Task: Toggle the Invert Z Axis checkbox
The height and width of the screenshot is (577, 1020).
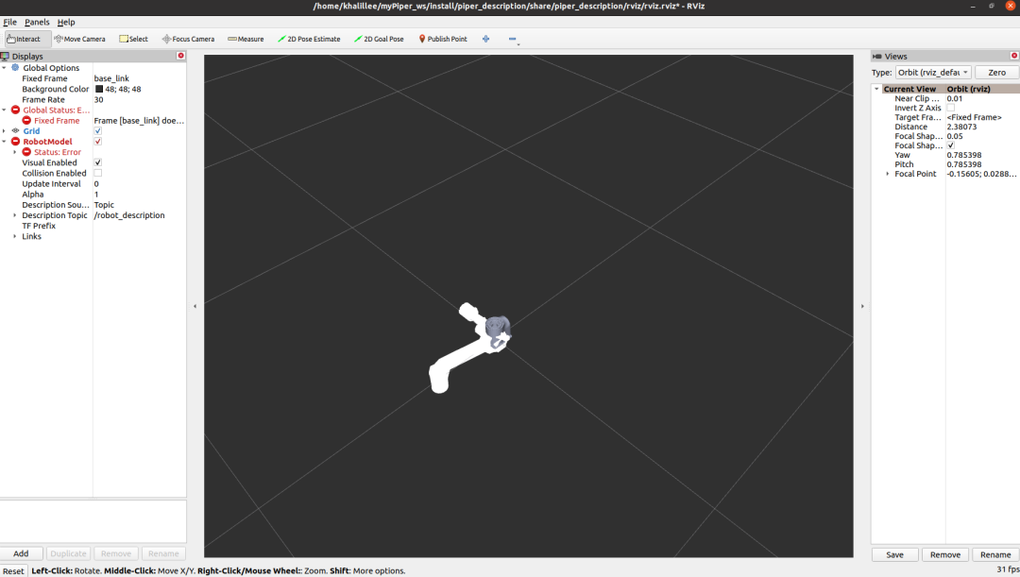Action: [x=951, y=108]
